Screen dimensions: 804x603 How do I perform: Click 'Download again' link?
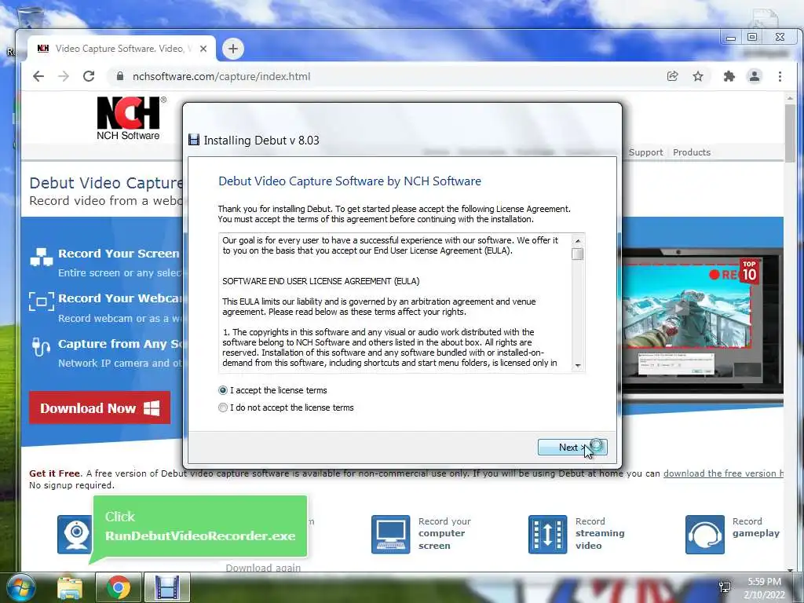point(263,567)
